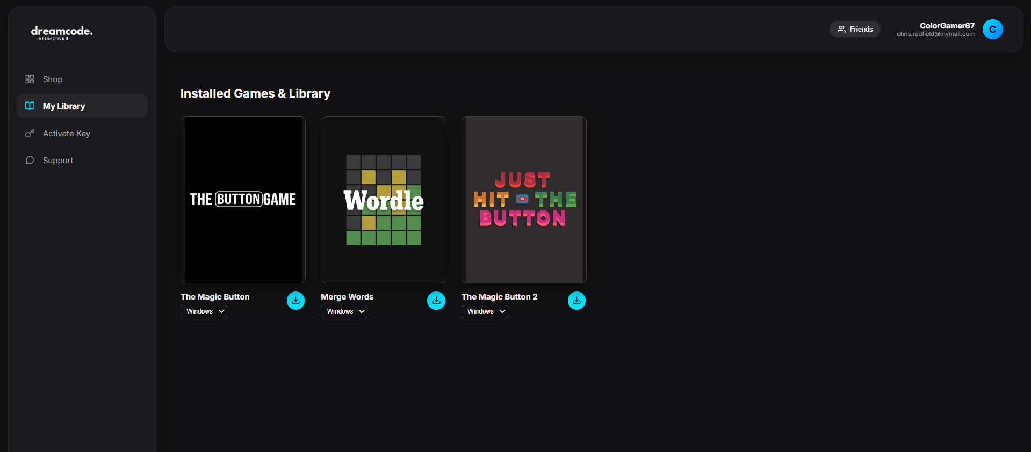Open the ColorGamer67 profile avatar
The height and width of the screenshot is (452, 1031).
[x=993, y=30]
